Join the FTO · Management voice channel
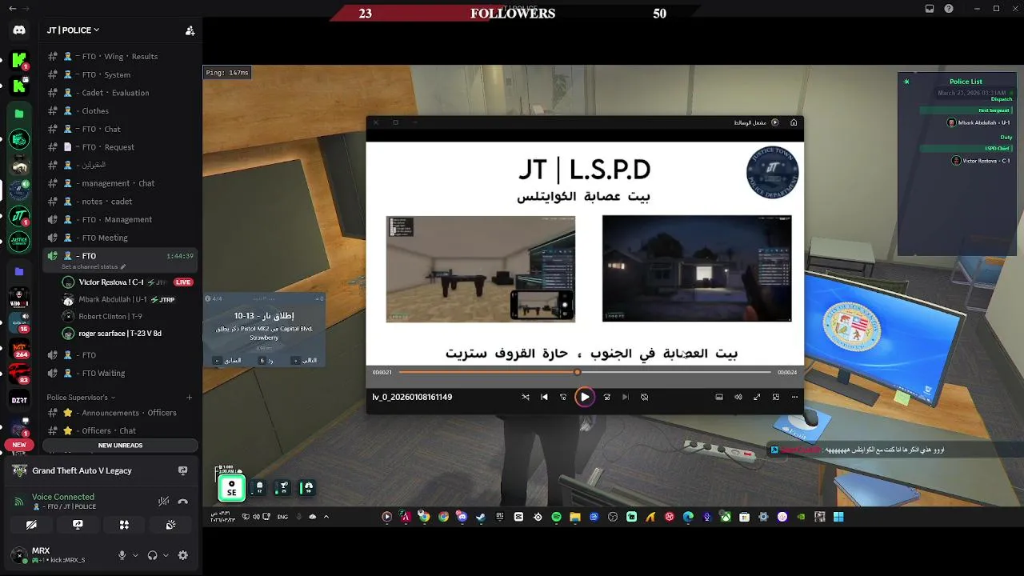Viewport: 1024px width, 576px height. coord(120,219)
